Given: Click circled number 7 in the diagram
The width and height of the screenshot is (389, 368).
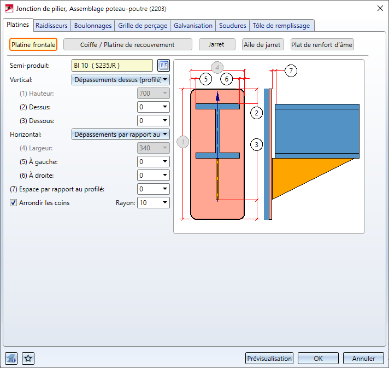Looking at the screenshot, I should [x=291, y=71].
